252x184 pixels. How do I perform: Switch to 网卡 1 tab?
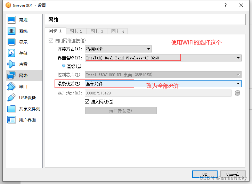pyautogui.click(x=55, y=31)
